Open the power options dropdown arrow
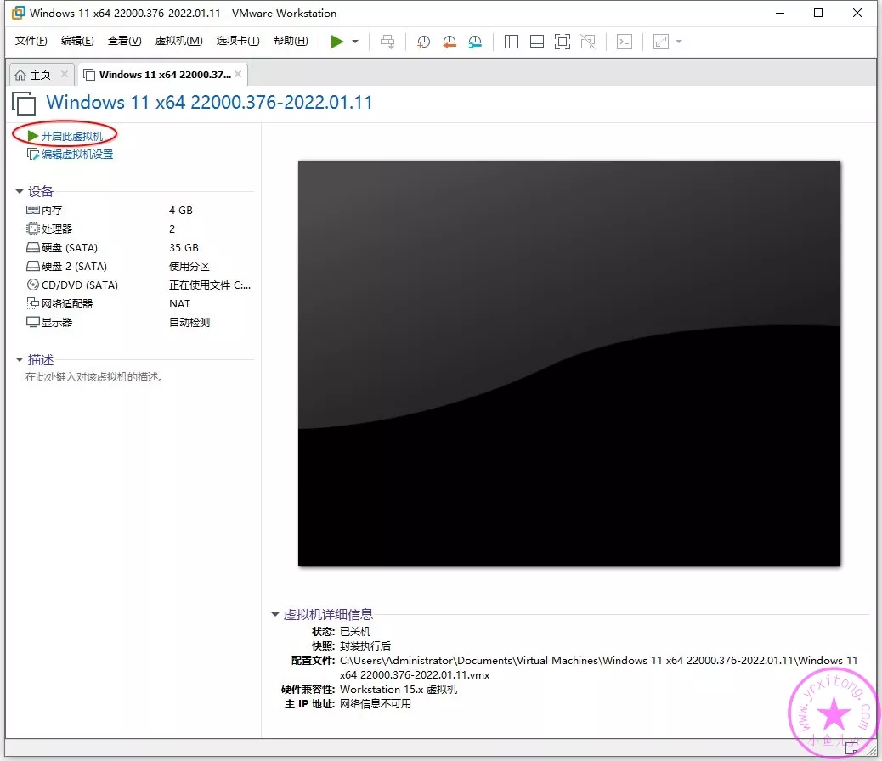Viewport: 882px width, 761px height. click(355, 42)
